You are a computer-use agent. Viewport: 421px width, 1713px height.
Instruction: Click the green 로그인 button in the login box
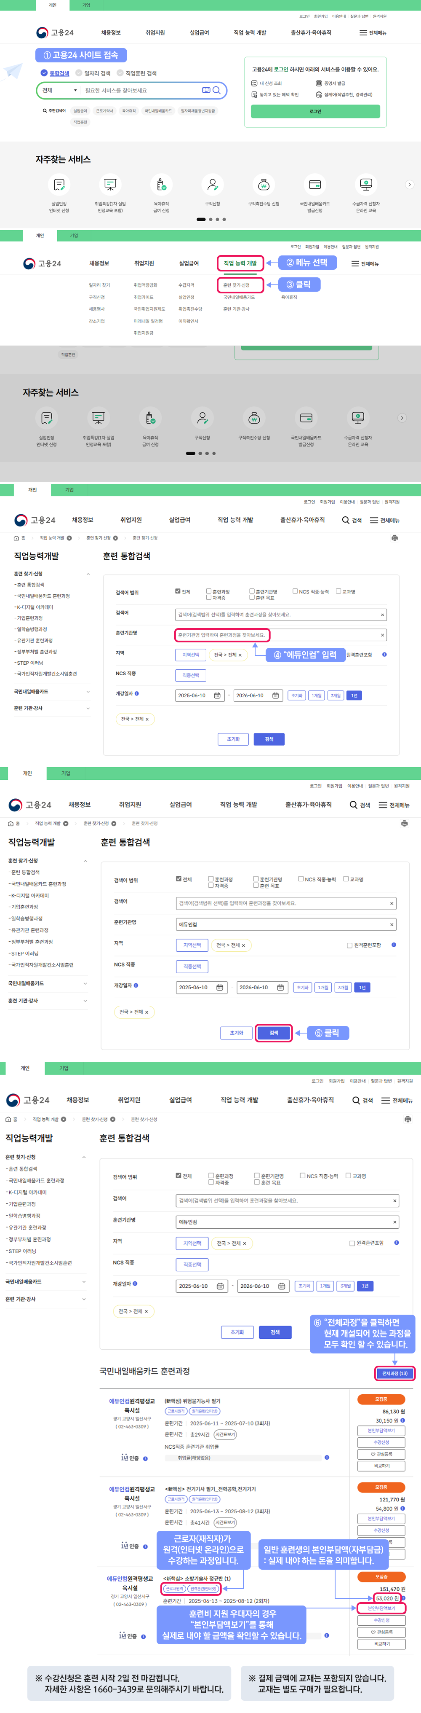click(x=315, y=111)
